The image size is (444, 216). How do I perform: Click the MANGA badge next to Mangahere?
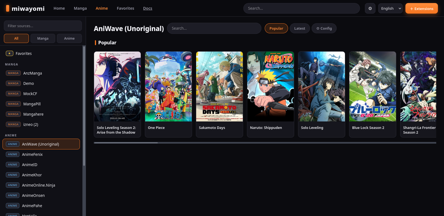[x=13, y=114]
